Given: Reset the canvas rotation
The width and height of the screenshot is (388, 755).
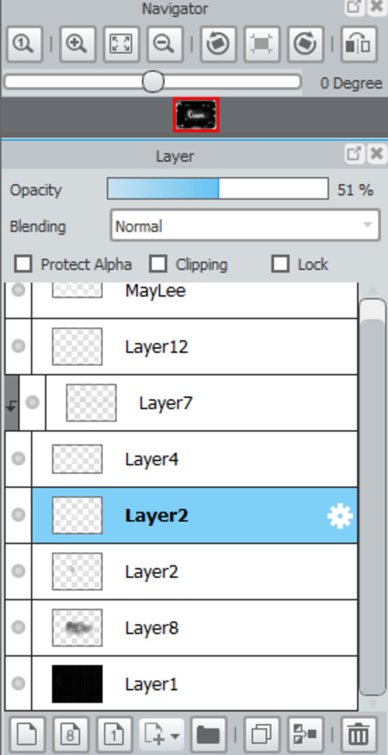Looking at the screenshot, I should [x=262, y=44].
